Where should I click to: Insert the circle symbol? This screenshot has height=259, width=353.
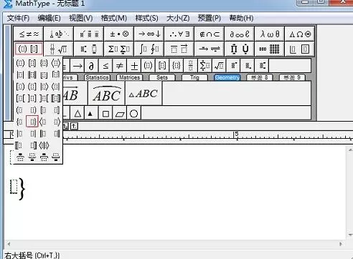(x=134, y=113)
